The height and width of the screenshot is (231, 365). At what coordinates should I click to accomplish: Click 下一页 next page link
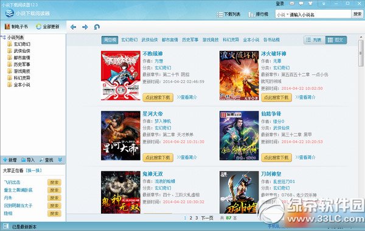(207, 218)
